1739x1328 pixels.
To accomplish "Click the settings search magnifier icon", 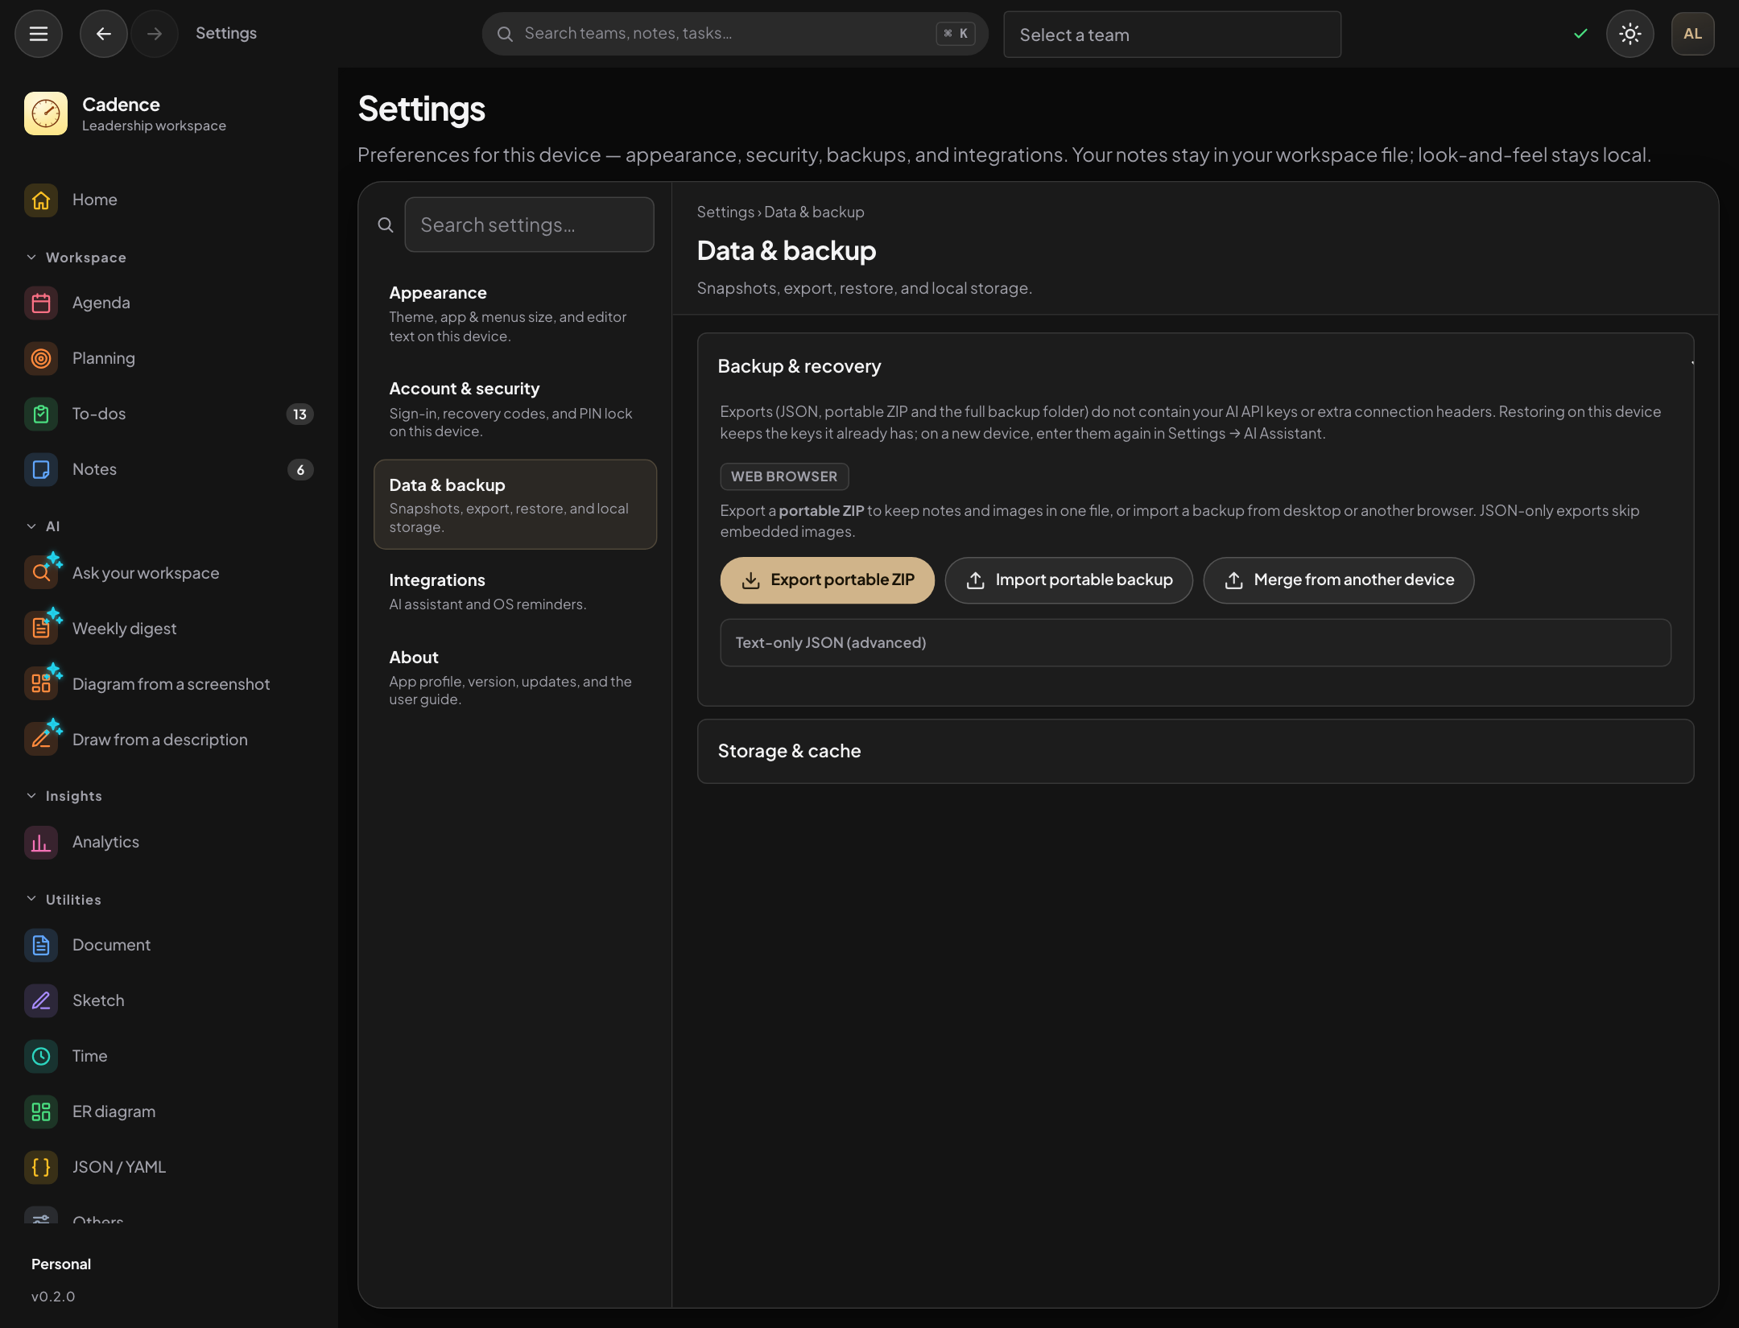I will (x=386, y=225).
